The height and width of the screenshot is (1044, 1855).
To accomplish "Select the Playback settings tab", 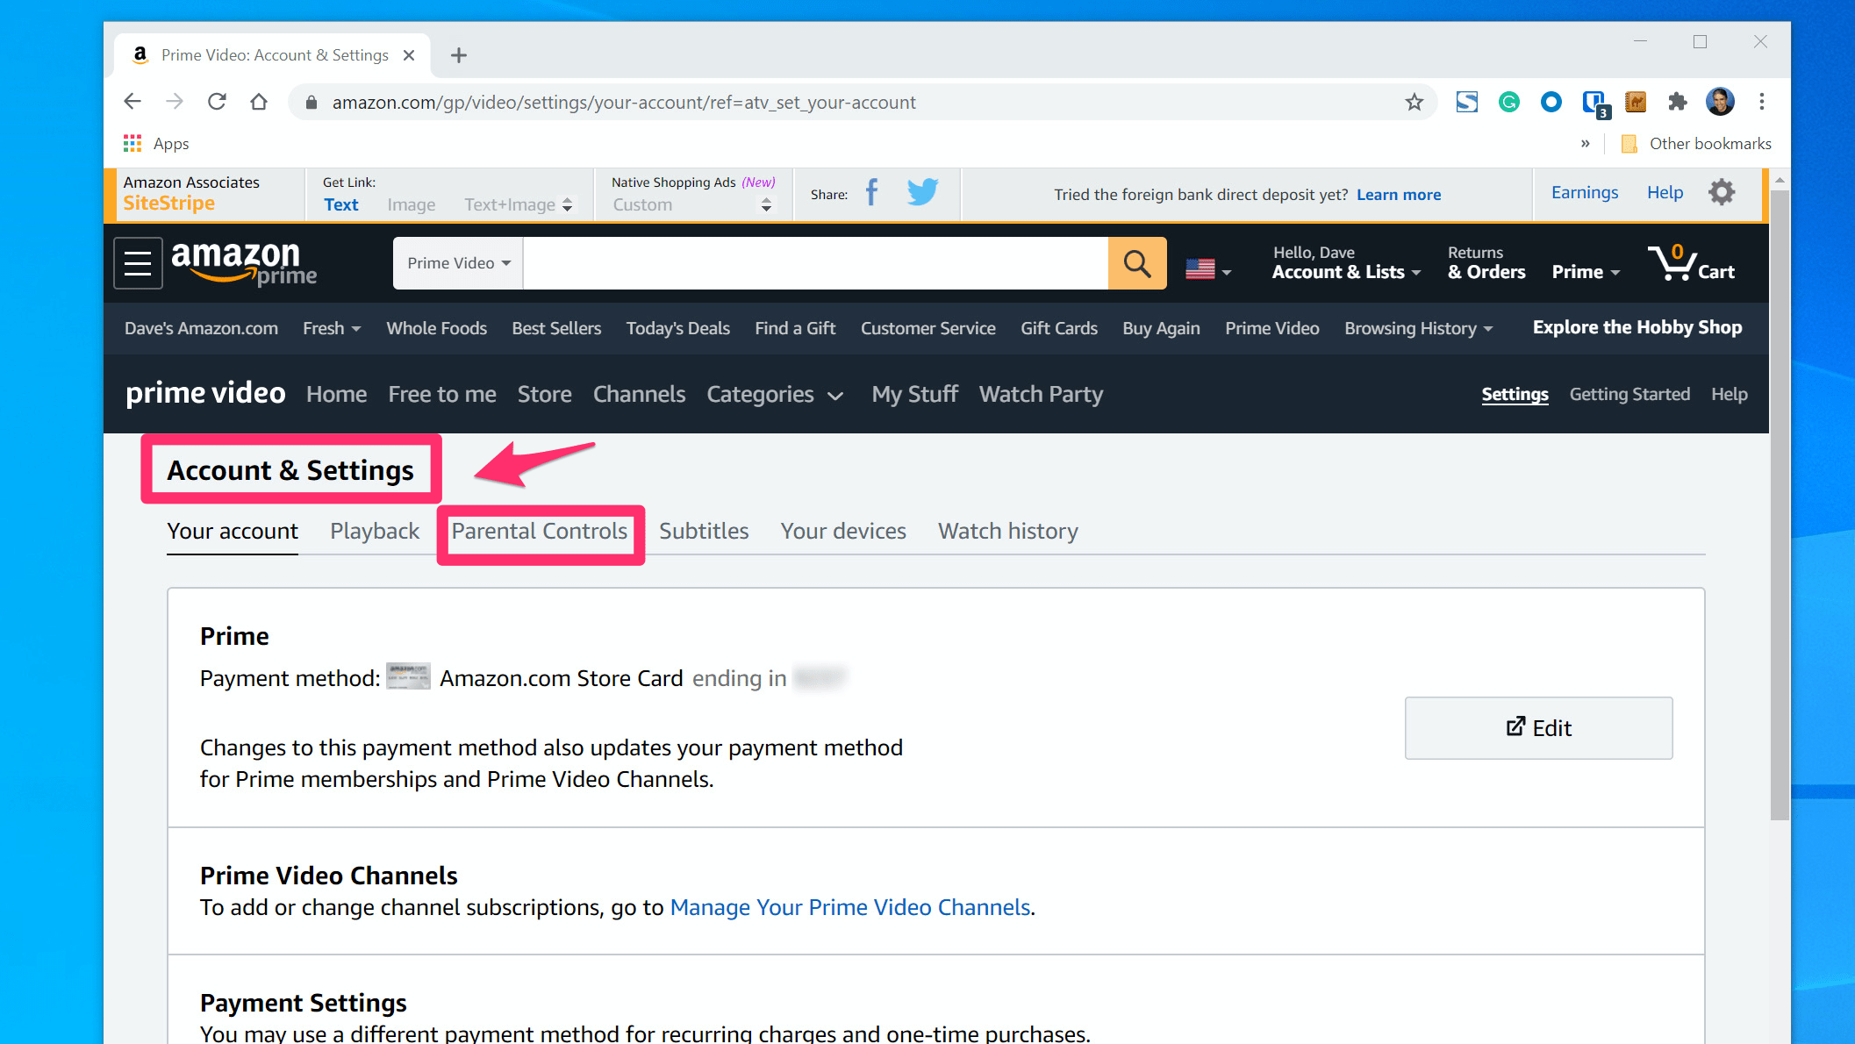I will pyautogui.click(x=375, y=532).
